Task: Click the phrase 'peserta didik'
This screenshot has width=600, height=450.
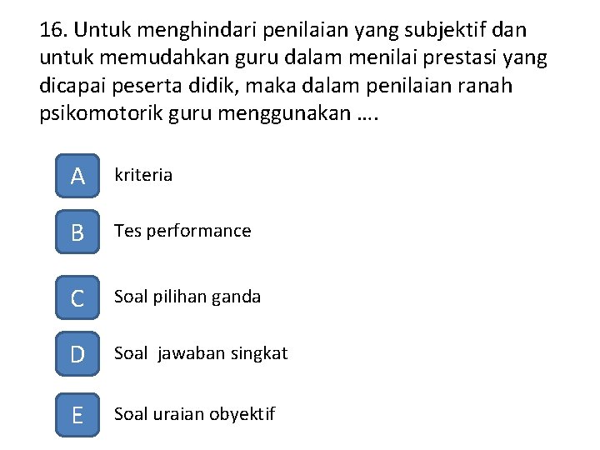Action: (x=175, y=85)
